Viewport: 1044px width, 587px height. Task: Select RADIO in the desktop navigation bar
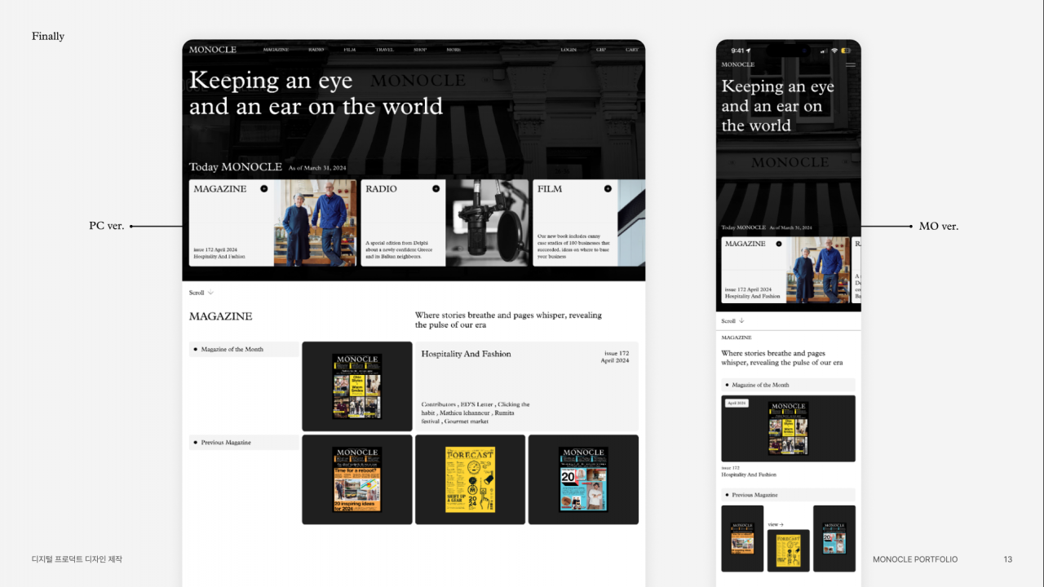pyautogui.click(x=316, y=50)
